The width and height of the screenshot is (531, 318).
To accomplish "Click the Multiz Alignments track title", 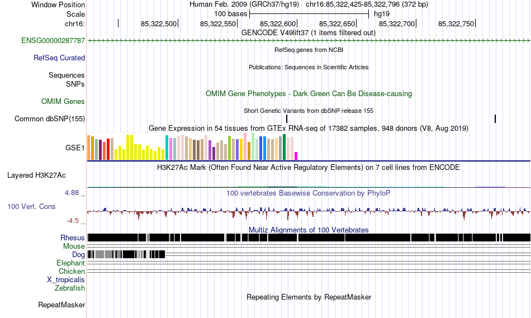I will click(x=309, y=230).
